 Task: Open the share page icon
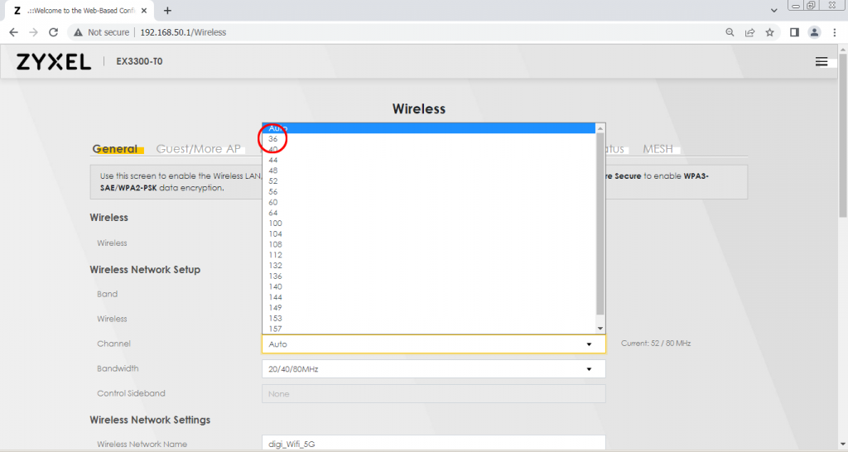coord(749,32)
